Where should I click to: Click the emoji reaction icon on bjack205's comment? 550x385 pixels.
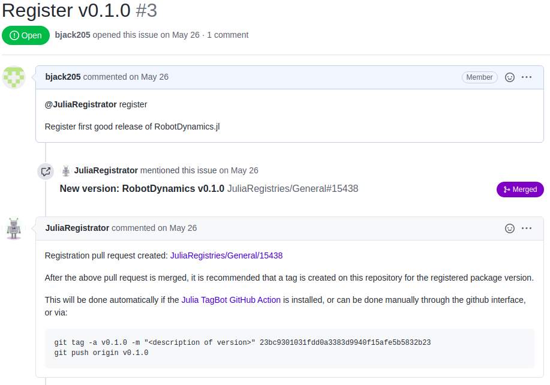(x=509, y=77)
